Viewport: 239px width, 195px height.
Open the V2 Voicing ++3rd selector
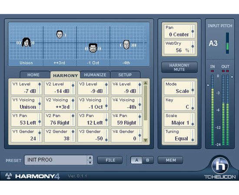pyautogui.click(x=60, y=104)
